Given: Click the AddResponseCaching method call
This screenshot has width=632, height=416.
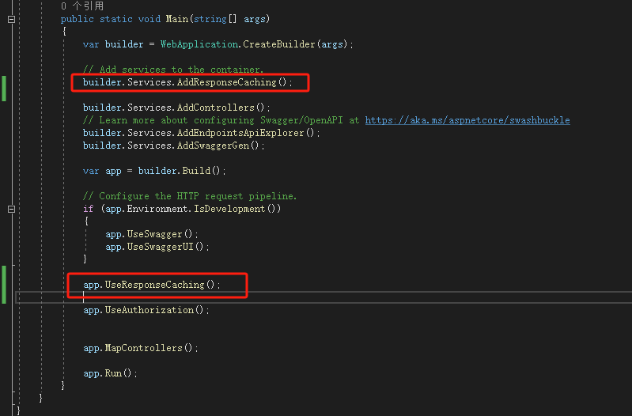Looking at the screenshot, I should click(x=226, y=82).
